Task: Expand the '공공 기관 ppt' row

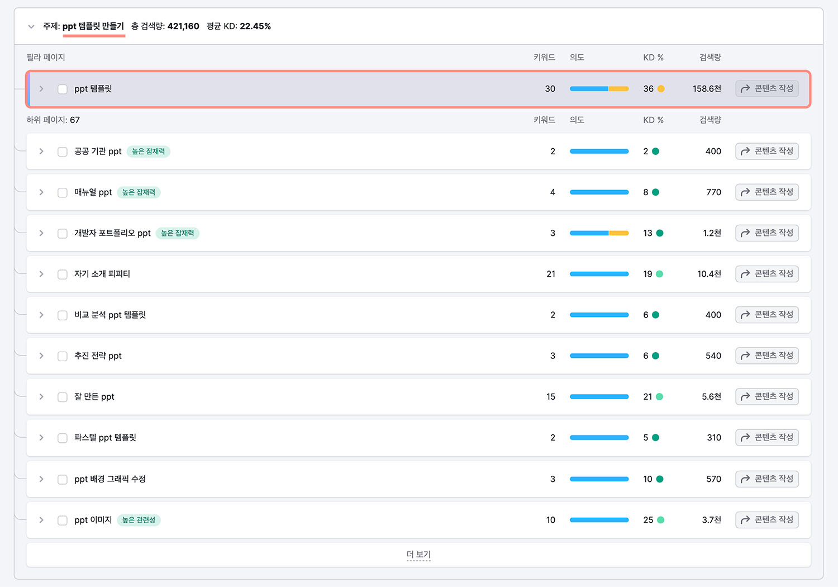Action: (41, 152)
